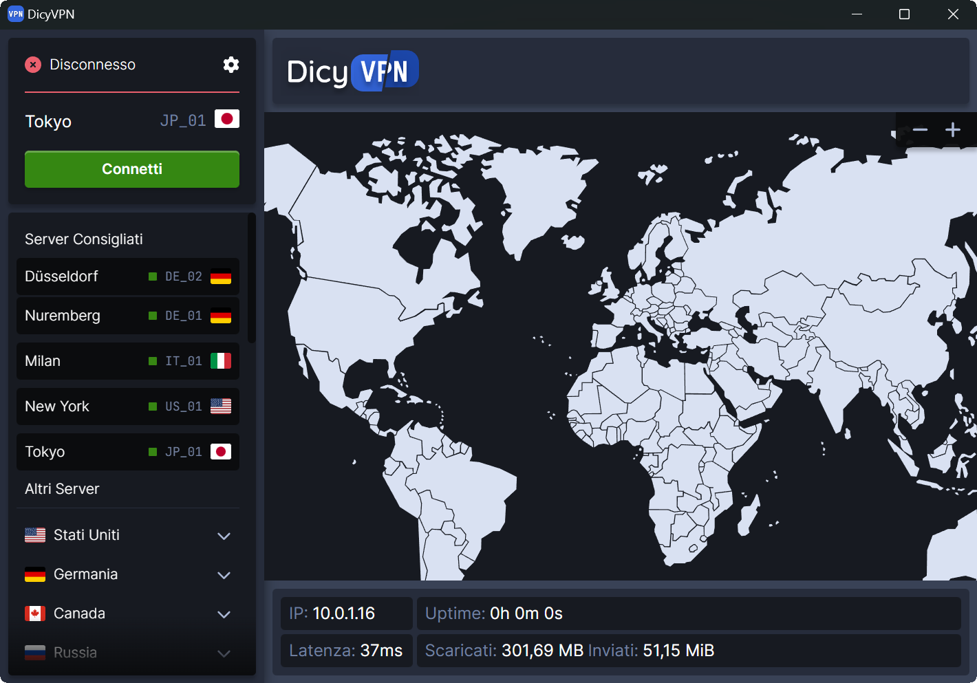Click the Japan flag on Tokyo list row
Image resolution: width=977 pixels, height=683 pixels.
[221, 452]
